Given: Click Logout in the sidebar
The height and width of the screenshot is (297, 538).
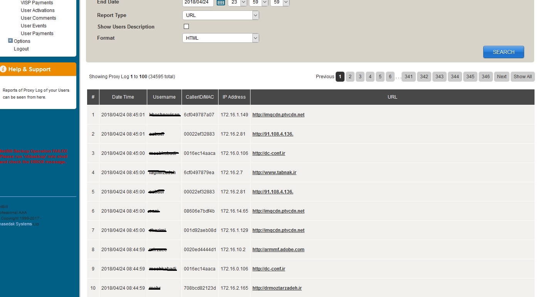Looking at the screenshot, I should [x=21, y=49].
